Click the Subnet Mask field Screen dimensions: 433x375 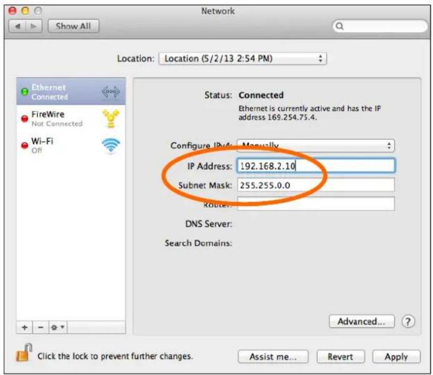(x=316, y=185)
